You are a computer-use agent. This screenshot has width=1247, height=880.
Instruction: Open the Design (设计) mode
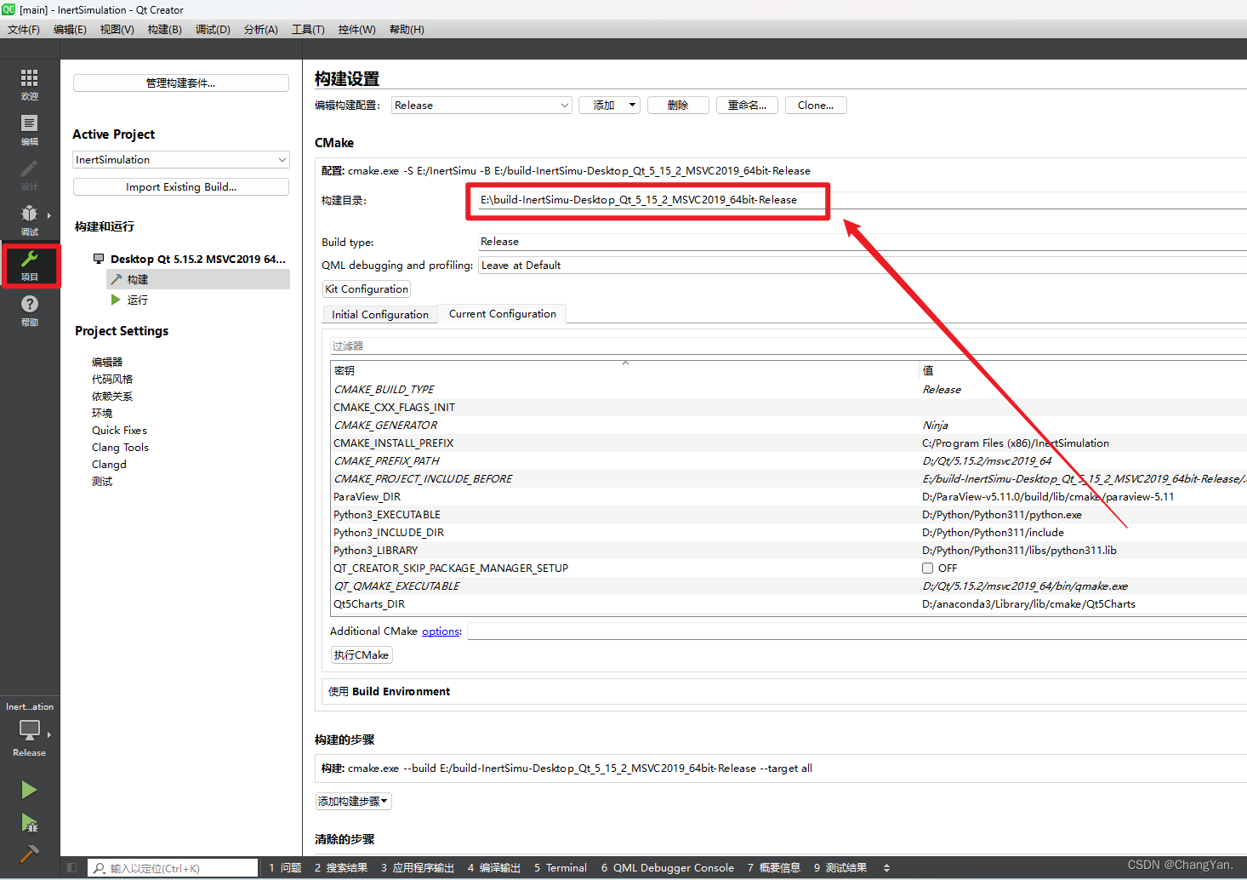29,175
